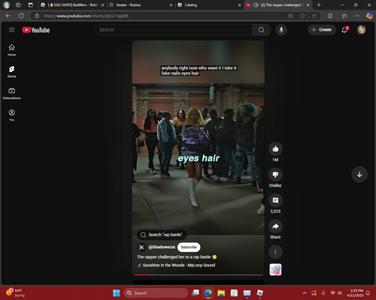
Task: Subscribe to @Shadowscut
Action: (x=189, y=247)
